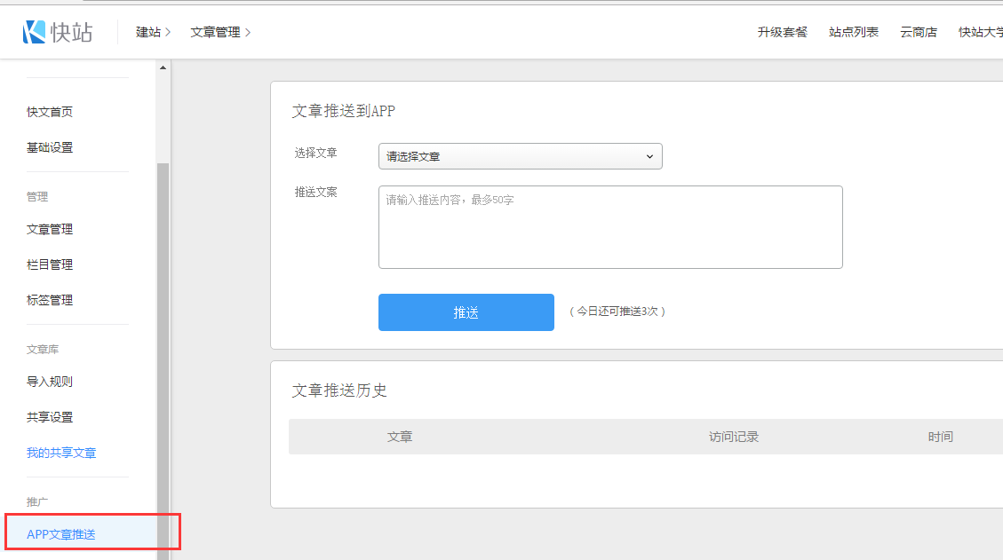Open 站点列表 in top navigation

pyautogui.click(x=853, y=32)
